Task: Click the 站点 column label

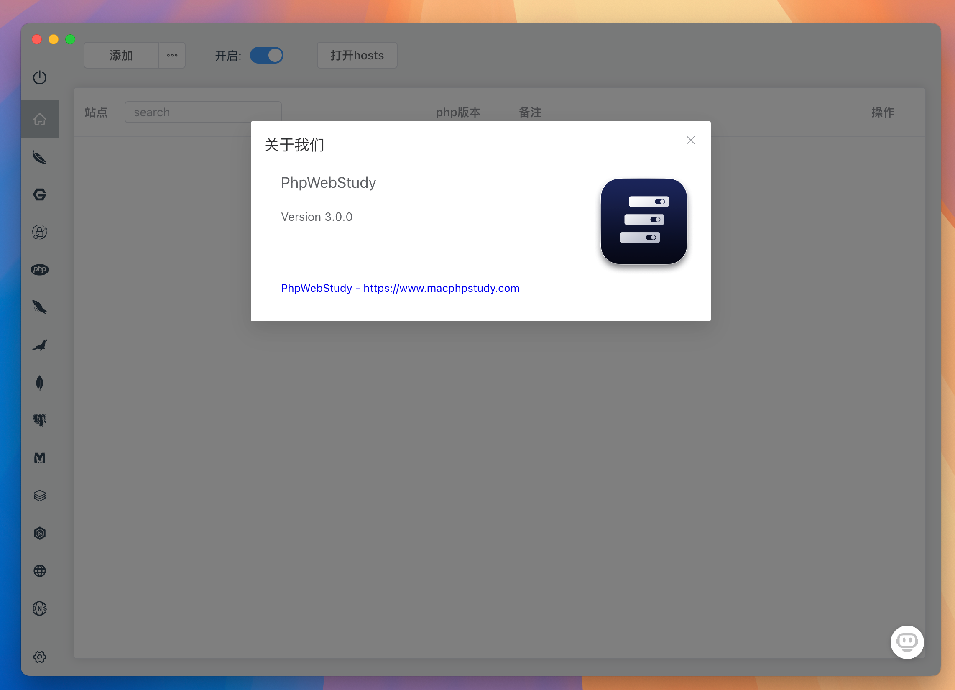Action: tap(96, 112)
